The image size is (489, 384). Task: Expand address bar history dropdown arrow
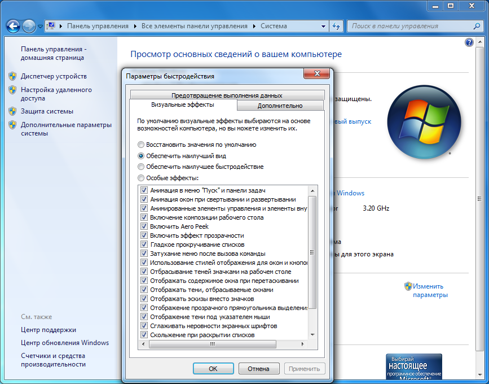click(x=323, y=27)
